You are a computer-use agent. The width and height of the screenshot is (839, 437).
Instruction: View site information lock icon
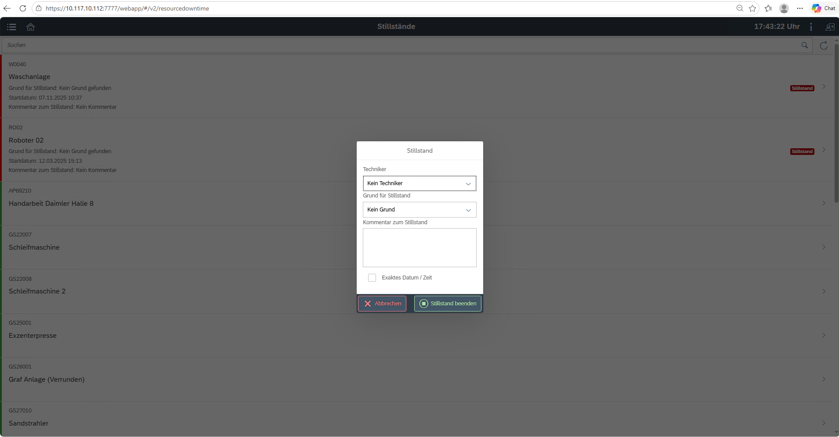(x=39, y=8)
